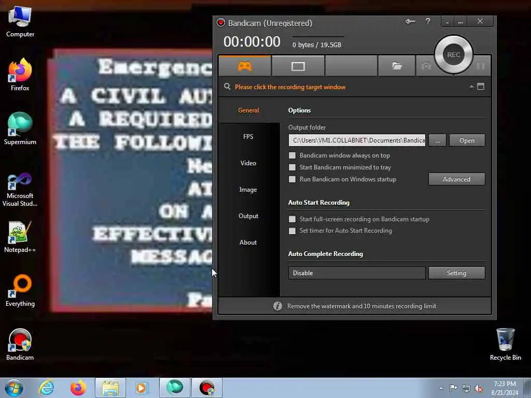Click the magnifier icon beside target window message
This screenshot has width=531, height=398.
click(x=227, y=87)
